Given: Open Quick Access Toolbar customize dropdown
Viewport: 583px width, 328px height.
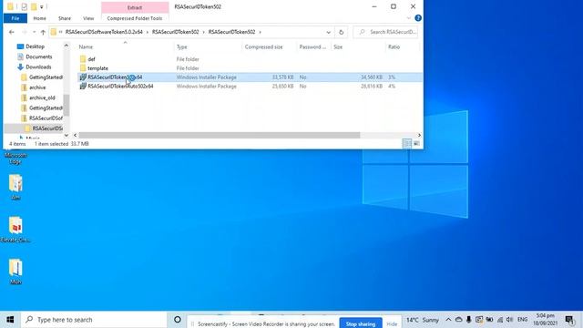Looking at the screenshot, I should click(42, 6).
